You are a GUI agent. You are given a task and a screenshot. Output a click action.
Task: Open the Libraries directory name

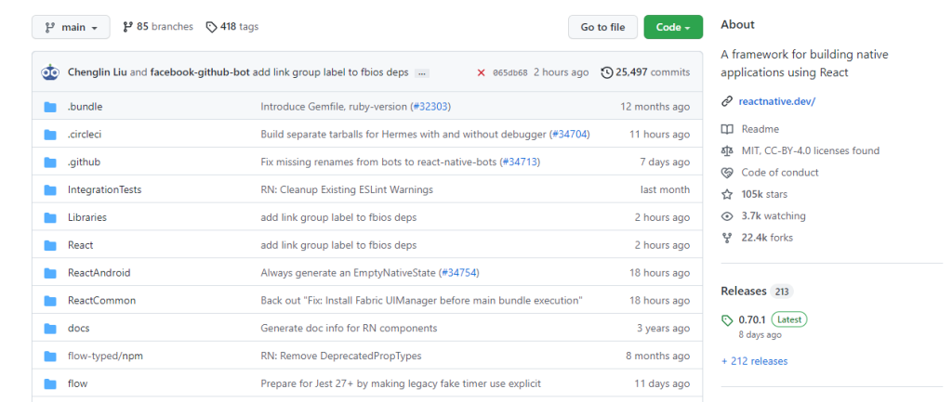(x=87, y=217)
